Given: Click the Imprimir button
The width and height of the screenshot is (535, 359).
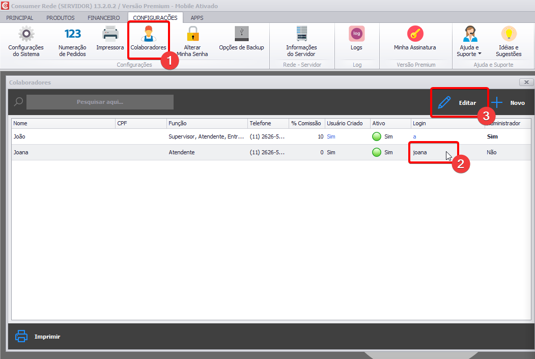Looking at the screenshot, I should pyautogui.click(x=38, y=337).
